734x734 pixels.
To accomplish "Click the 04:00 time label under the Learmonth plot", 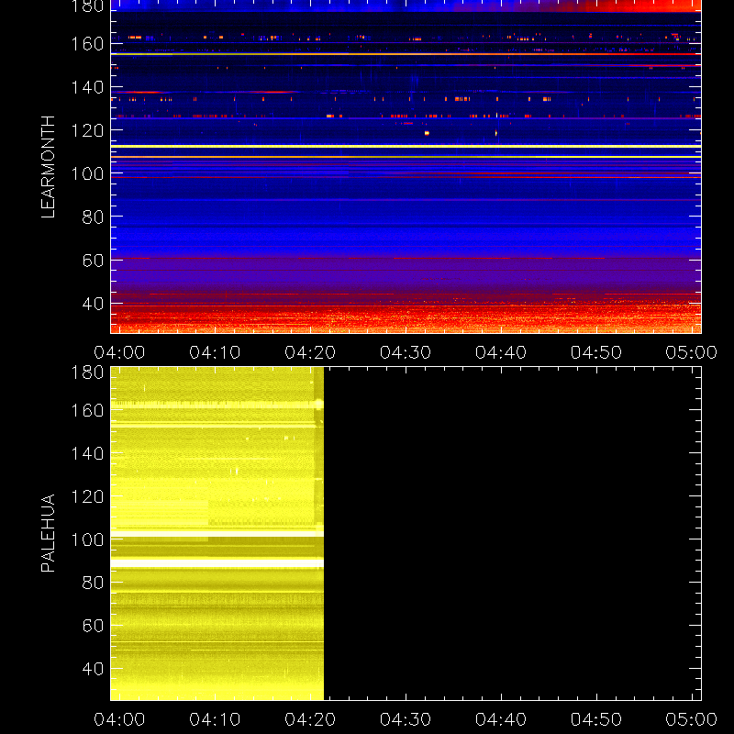I will 119,352.
